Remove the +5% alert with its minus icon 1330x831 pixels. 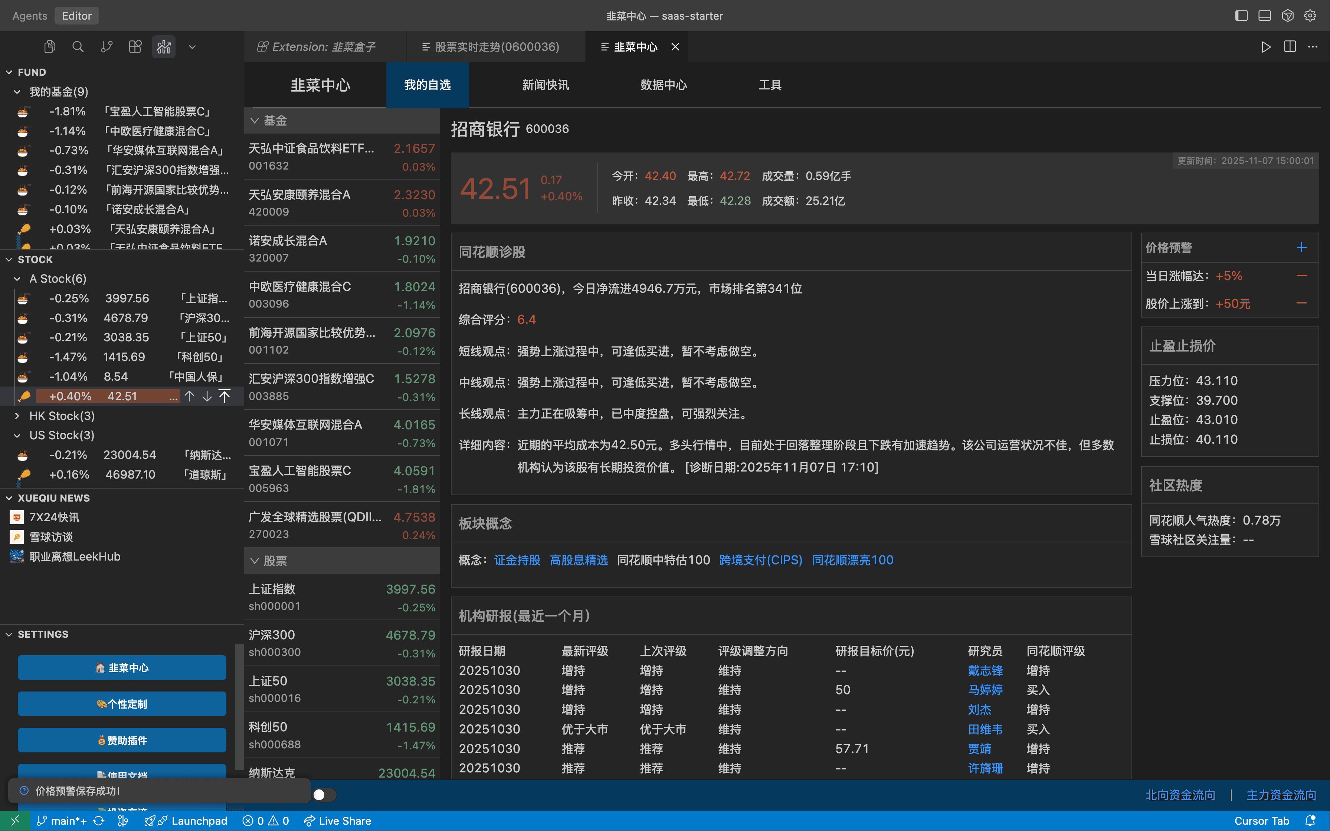(x=1301, y=275)
